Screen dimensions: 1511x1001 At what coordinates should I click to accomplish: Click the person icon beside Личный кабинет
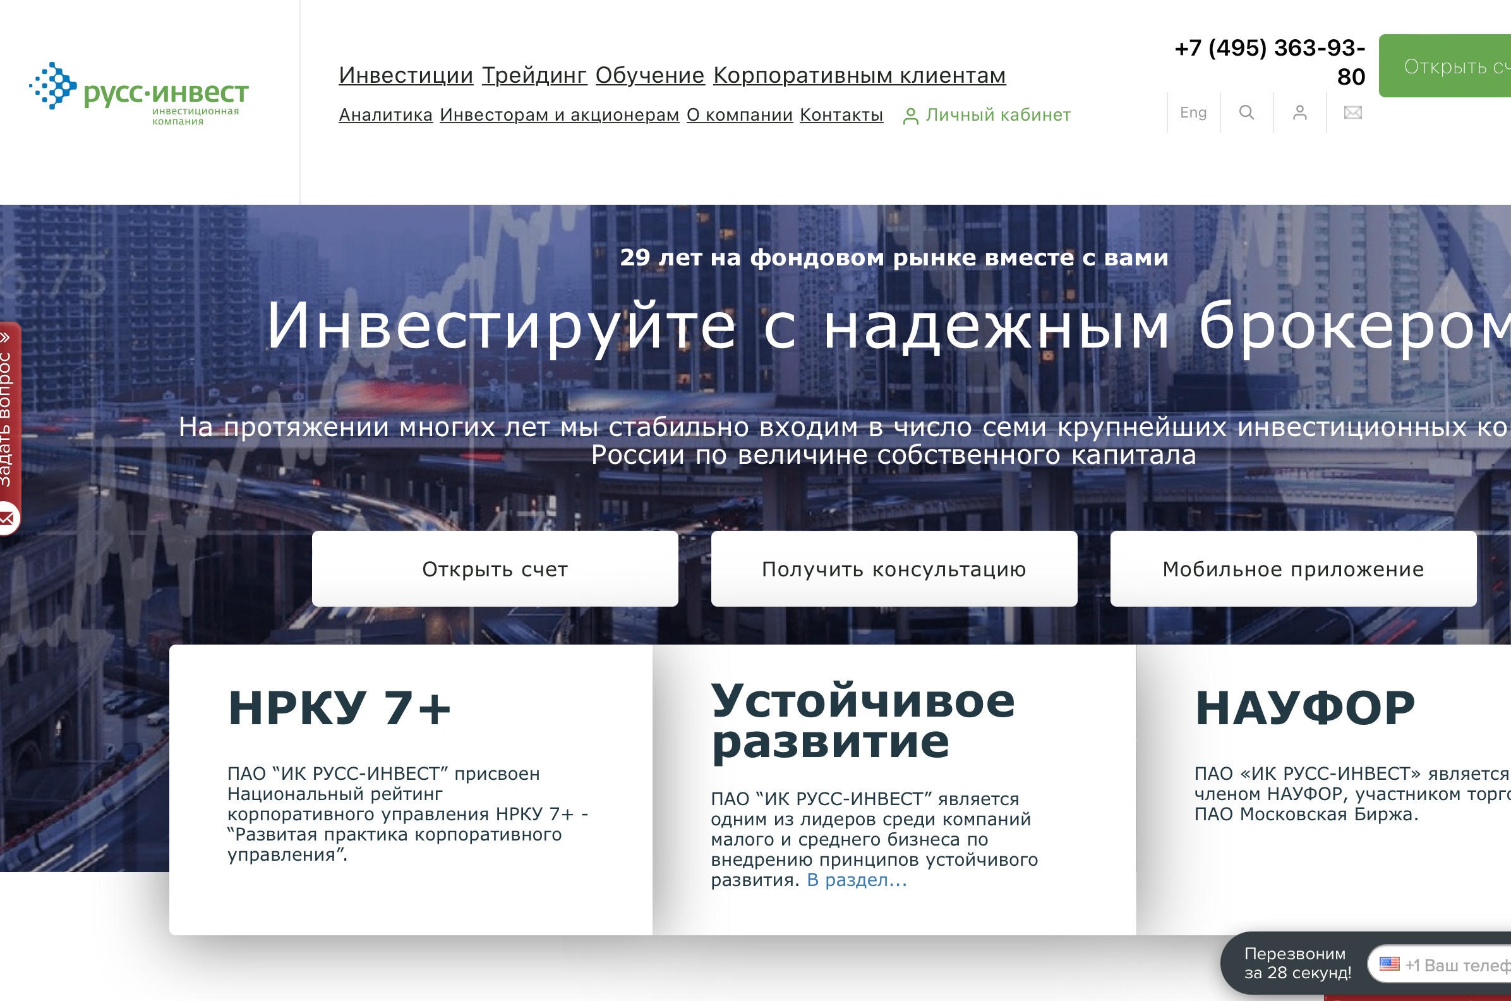click(910, 116)
